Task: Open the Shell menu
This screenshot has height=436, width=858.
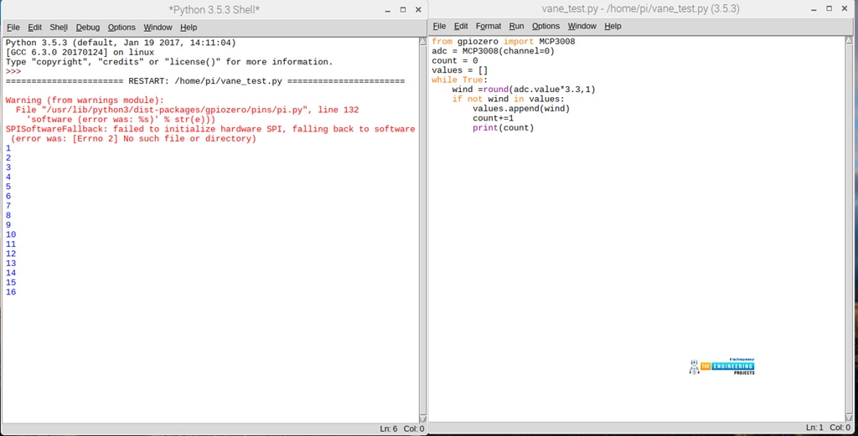Action: point(59,28)
